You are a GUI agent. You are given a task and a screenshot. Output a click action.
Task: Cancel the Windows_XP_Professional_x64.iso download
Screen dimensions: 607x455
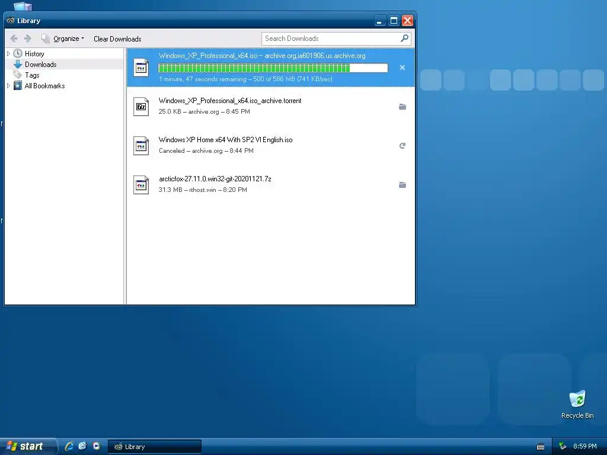[402, 68]
